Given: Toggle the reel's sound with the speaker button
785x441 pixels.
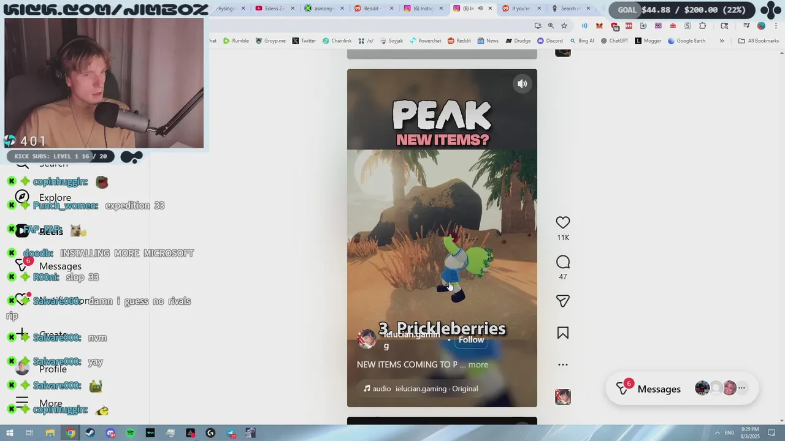Looking at the screenshot, I should point(522,84).
